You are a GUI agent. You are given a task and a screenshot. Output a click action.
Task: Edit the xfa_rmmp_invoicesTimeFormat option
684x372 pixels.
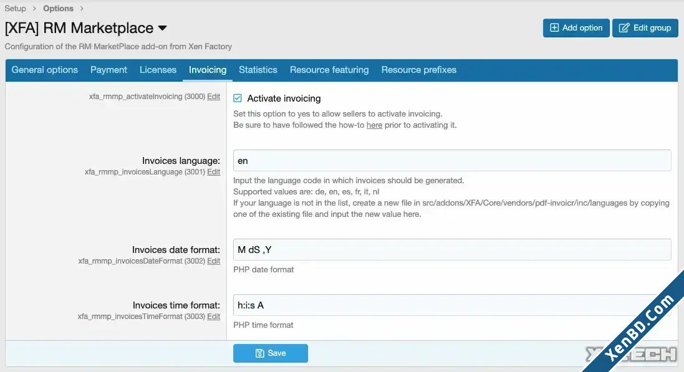213,316
